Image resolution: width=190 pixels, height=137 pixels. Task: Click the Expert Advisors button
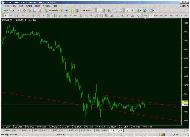85,11
